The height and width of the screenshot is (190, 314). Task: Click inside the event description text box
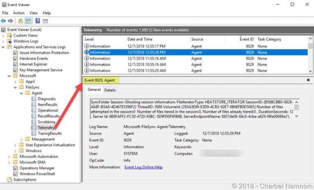point(192,109)
